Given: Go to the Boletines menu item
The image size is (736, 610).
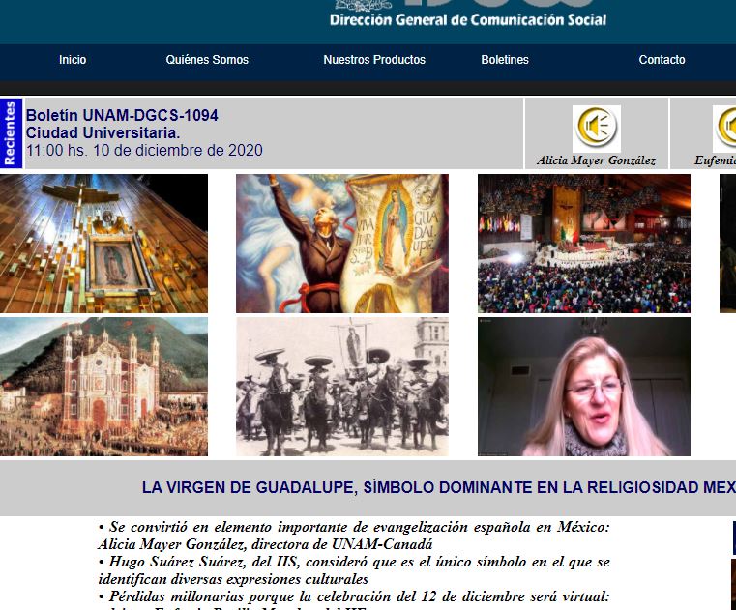Looking at the screenshot, I should click(505, 60).
